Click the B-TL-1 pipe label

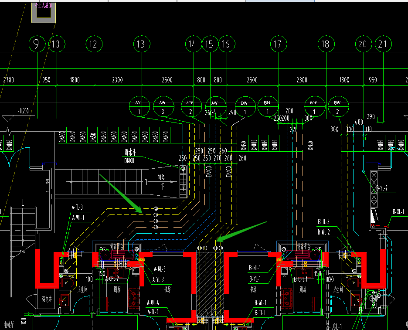pyautogui.click(x=260, y=312)
